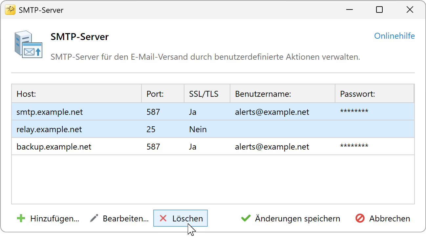Click the red X Löschen icon
The image size is (426, 246).
(163, 218)
